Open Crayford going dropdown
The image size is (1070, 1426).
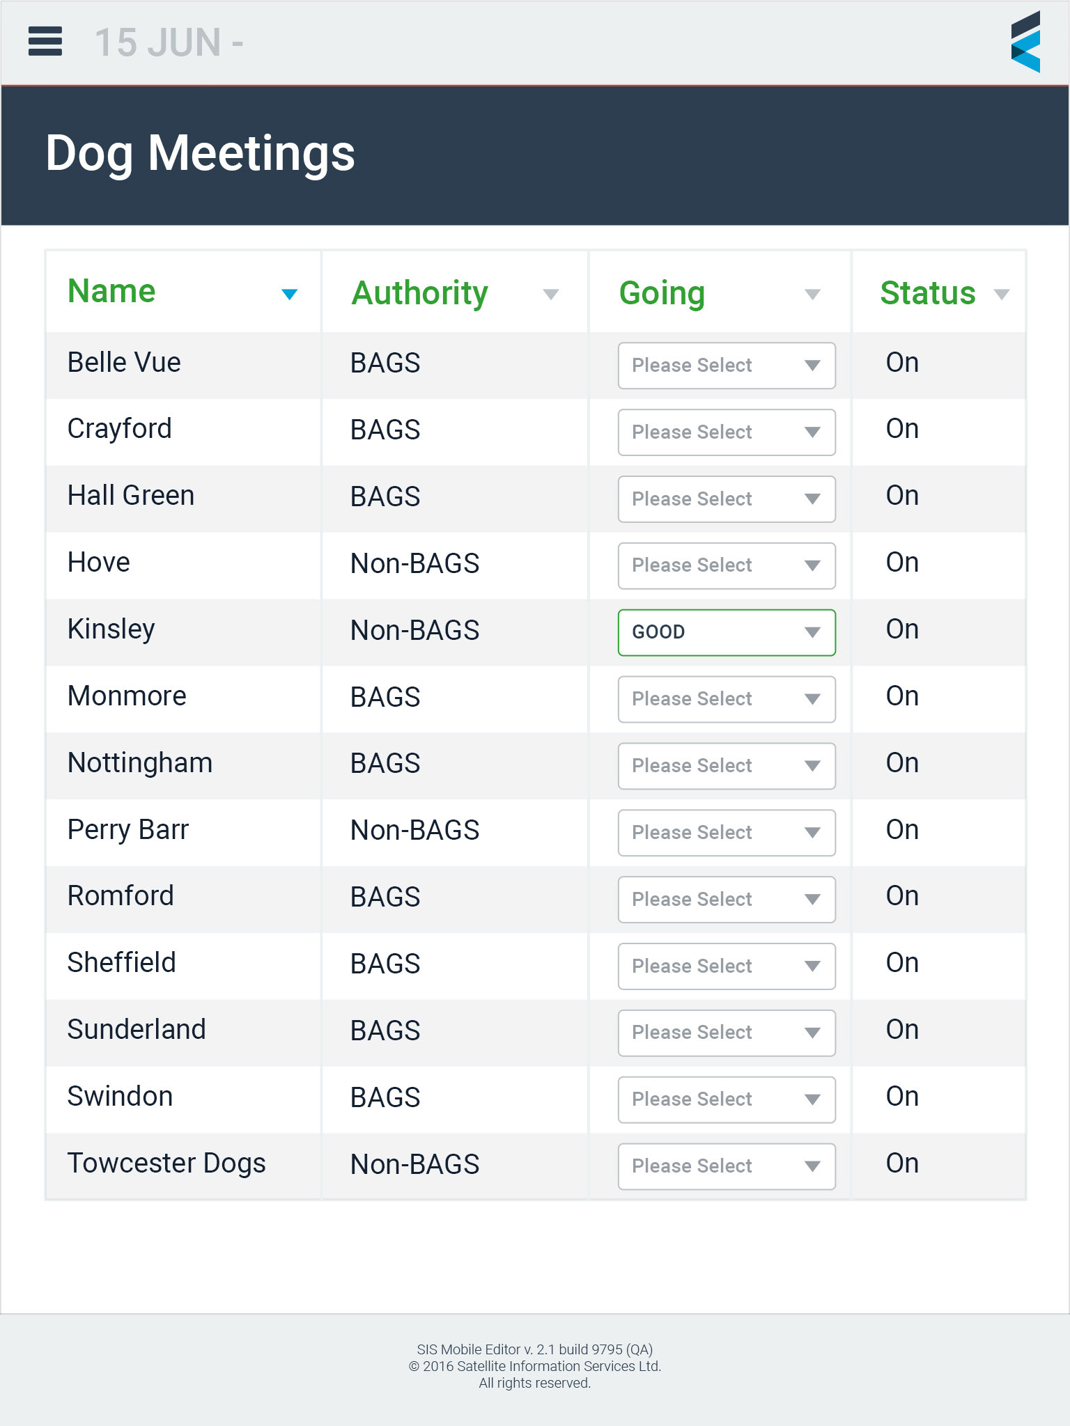727,432
